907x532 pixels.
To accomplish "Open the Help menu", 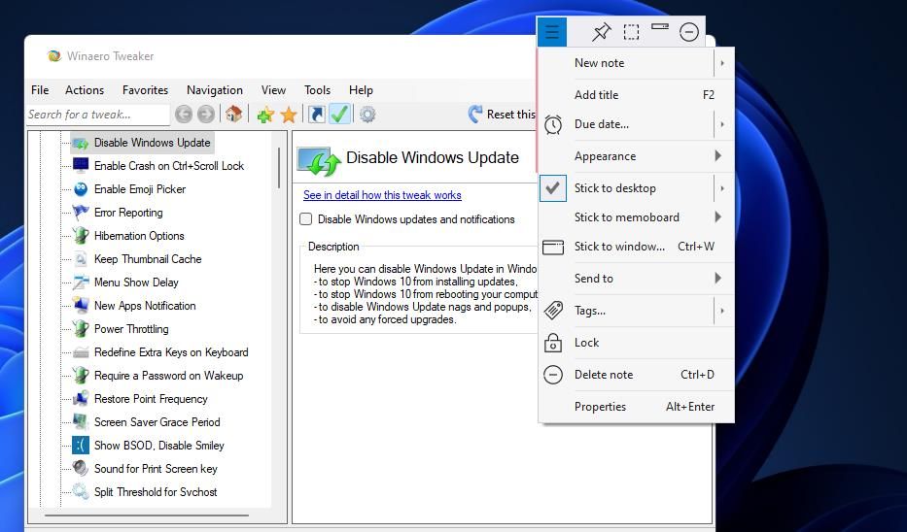I will (361, 90).
